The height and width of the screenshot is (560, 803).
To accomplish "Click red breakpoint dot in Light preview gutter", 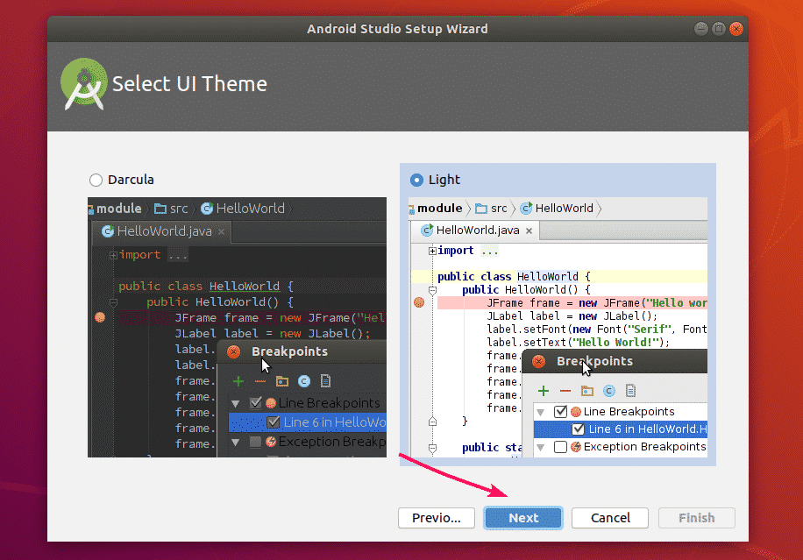I will pos(419,302).
